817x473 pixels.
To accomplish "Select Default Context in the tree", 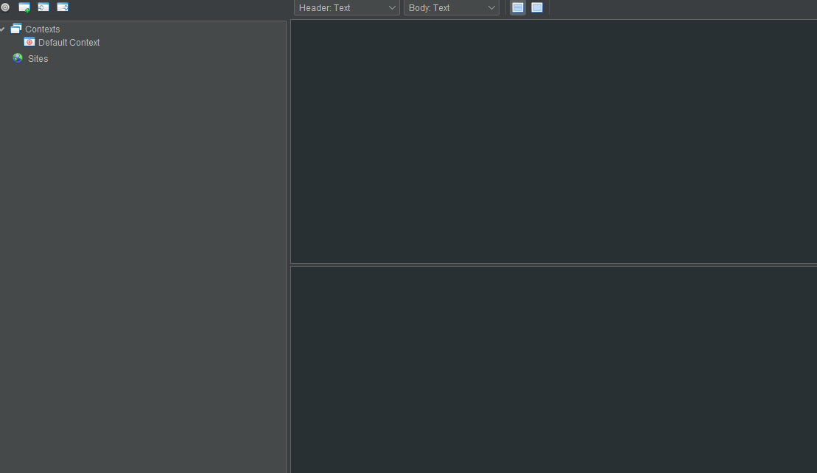I will (69, 42).
